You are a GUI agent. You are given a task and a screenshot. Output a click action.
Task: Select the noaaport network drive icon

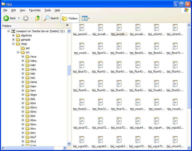click(x=13, y=31)
